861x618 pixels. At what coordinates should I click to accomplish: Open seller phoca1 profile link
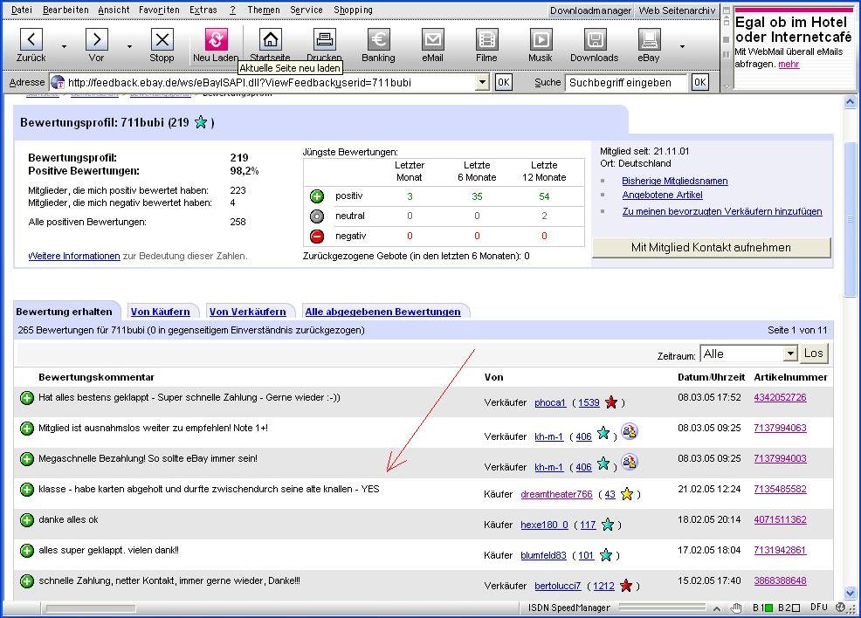tap(550, 402)
